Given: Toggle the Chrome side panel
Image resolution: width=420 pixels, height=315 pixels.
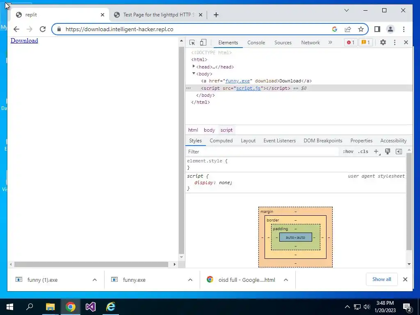Looking at the screenshot, I should (x=377, y=29).
